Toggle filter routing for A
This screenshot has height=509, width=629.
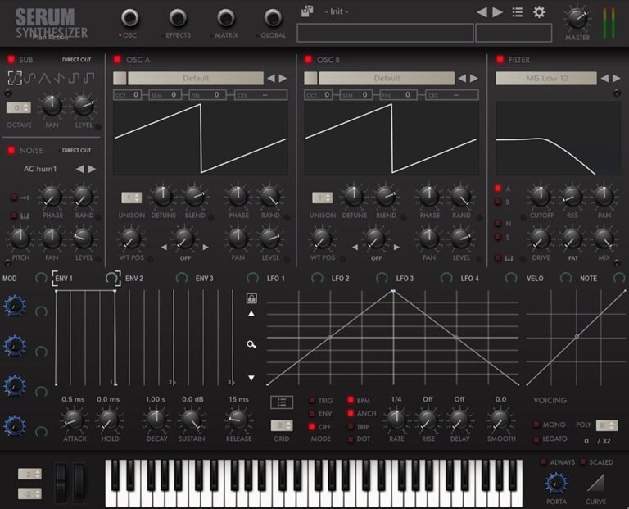pos(498,189)
